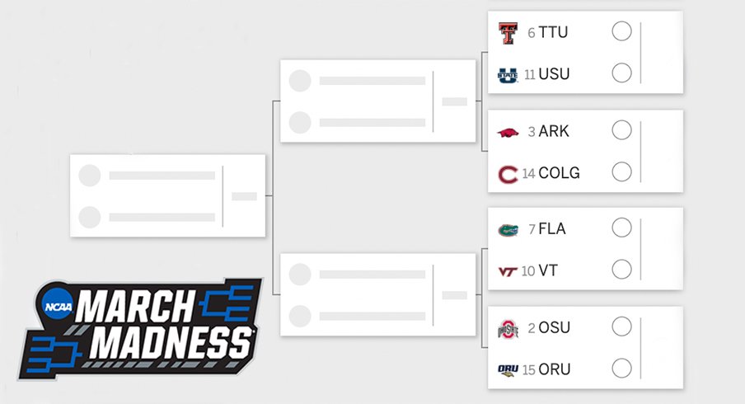Click the Texas Tech team logo
This screenshot has height=404, width=745.
pos(508,33)
